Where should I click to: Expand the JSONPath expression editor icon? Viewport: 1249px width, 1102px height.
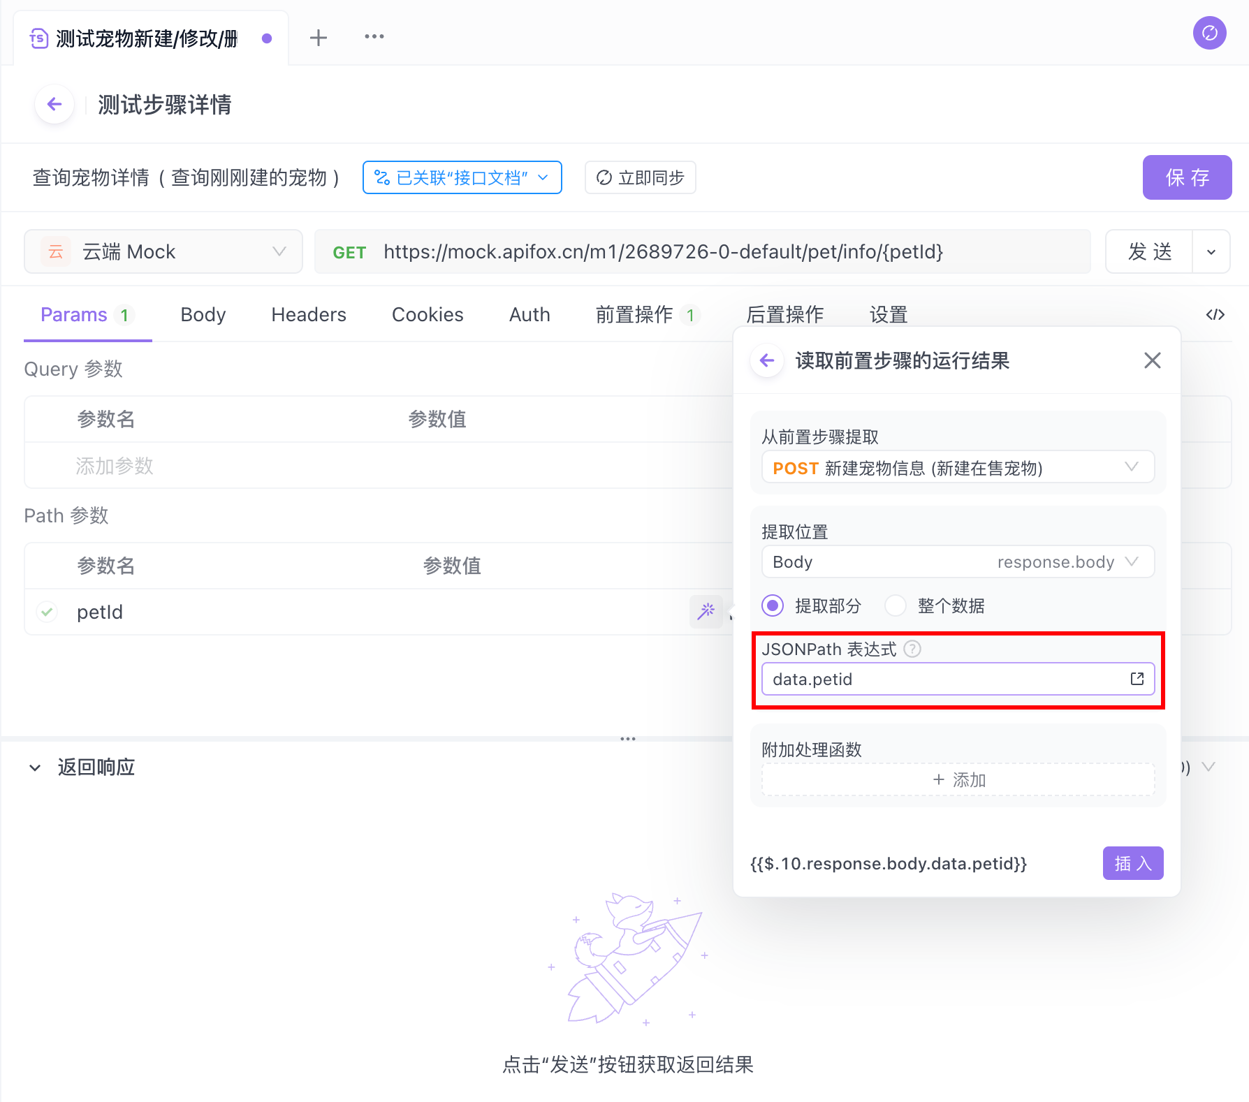pyautogui.click(x=1137, y=679)
